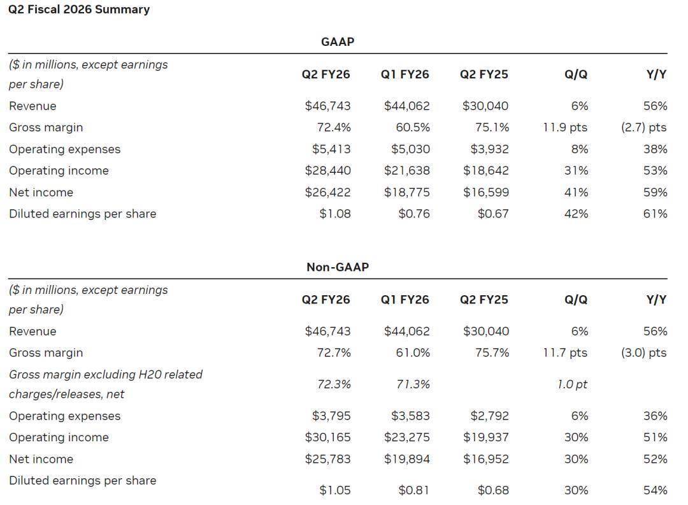This screenshot has width=688, height=505.
Task: Click Gross margin excluding H20 row label
Action: coord(105,384)
